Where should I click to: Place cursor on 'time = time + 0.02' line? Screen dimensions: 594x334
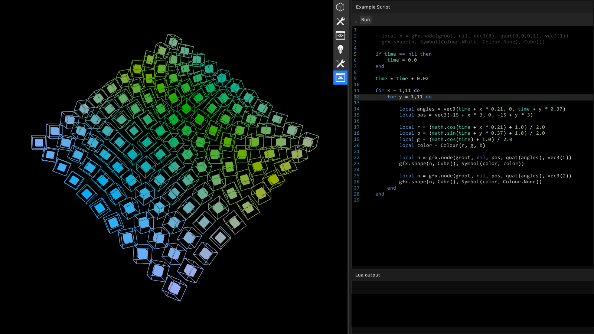[402, 79]
